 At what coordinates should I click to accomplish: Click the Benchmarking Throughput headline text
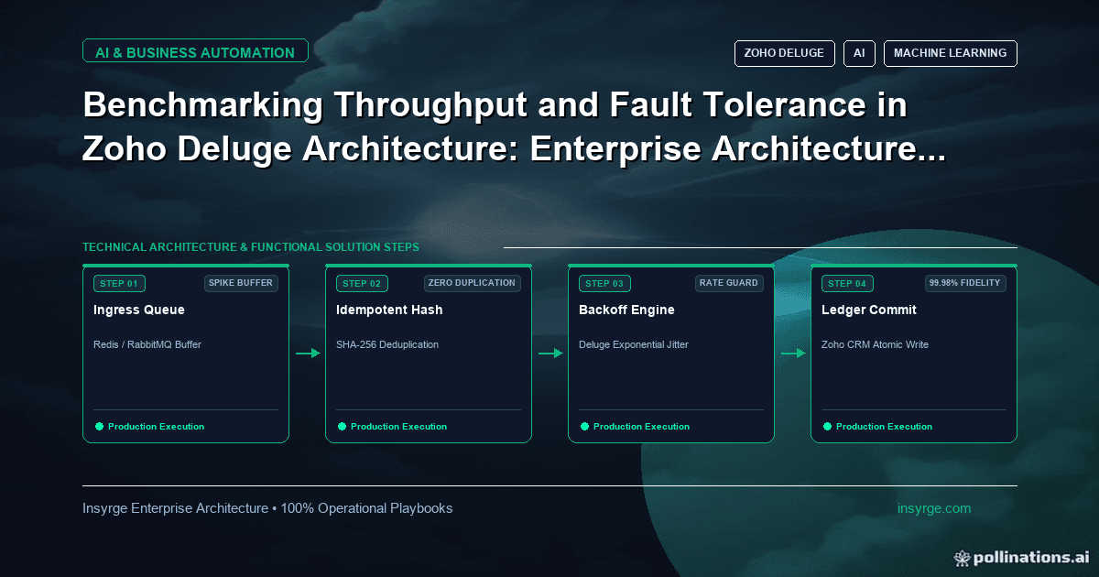[515, 126]
